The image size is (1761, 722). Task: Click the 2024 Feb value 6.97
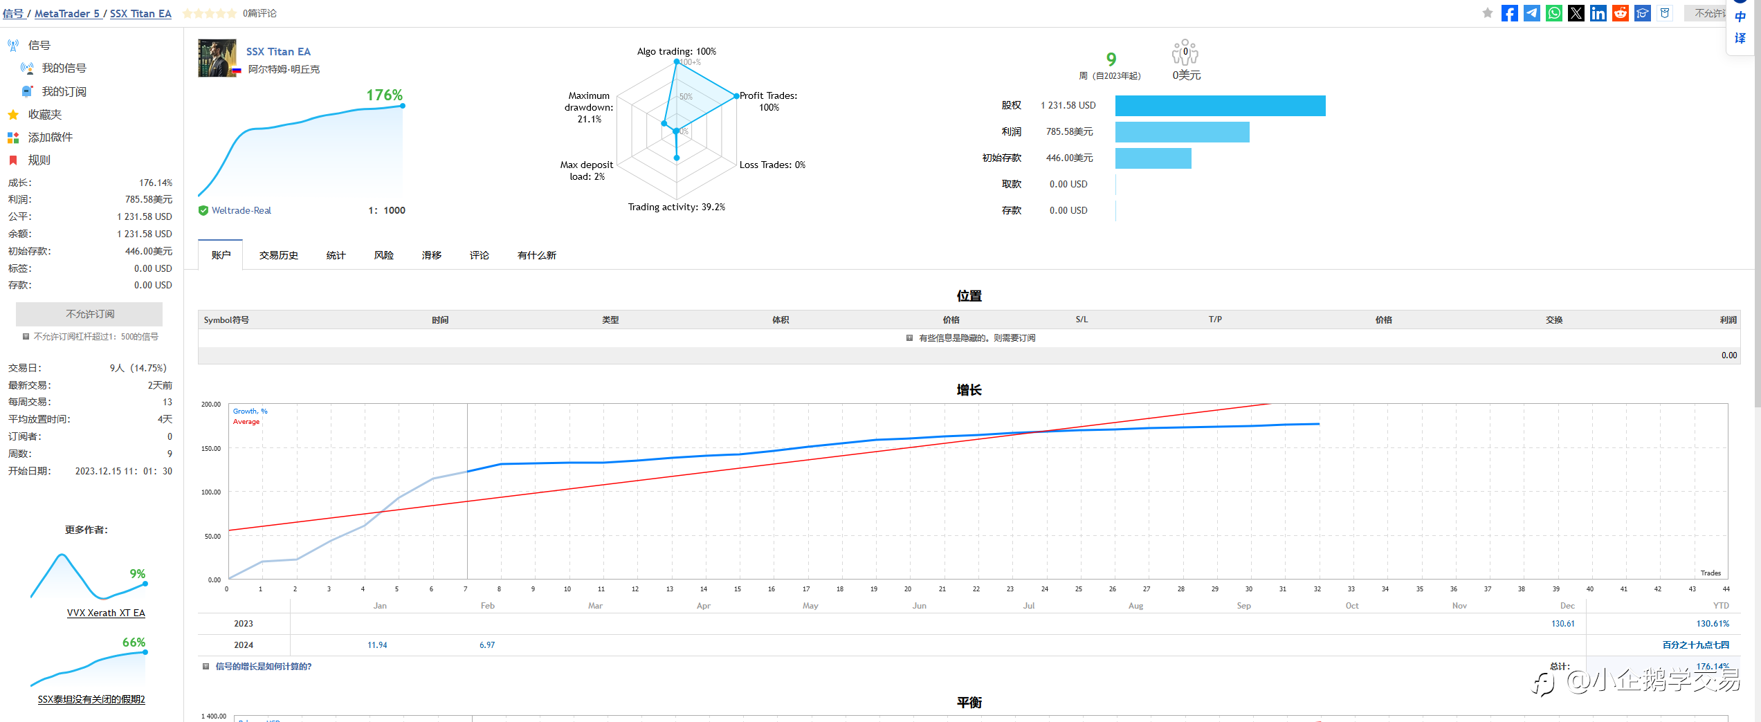pyautogui.click(x=487, y=645)
